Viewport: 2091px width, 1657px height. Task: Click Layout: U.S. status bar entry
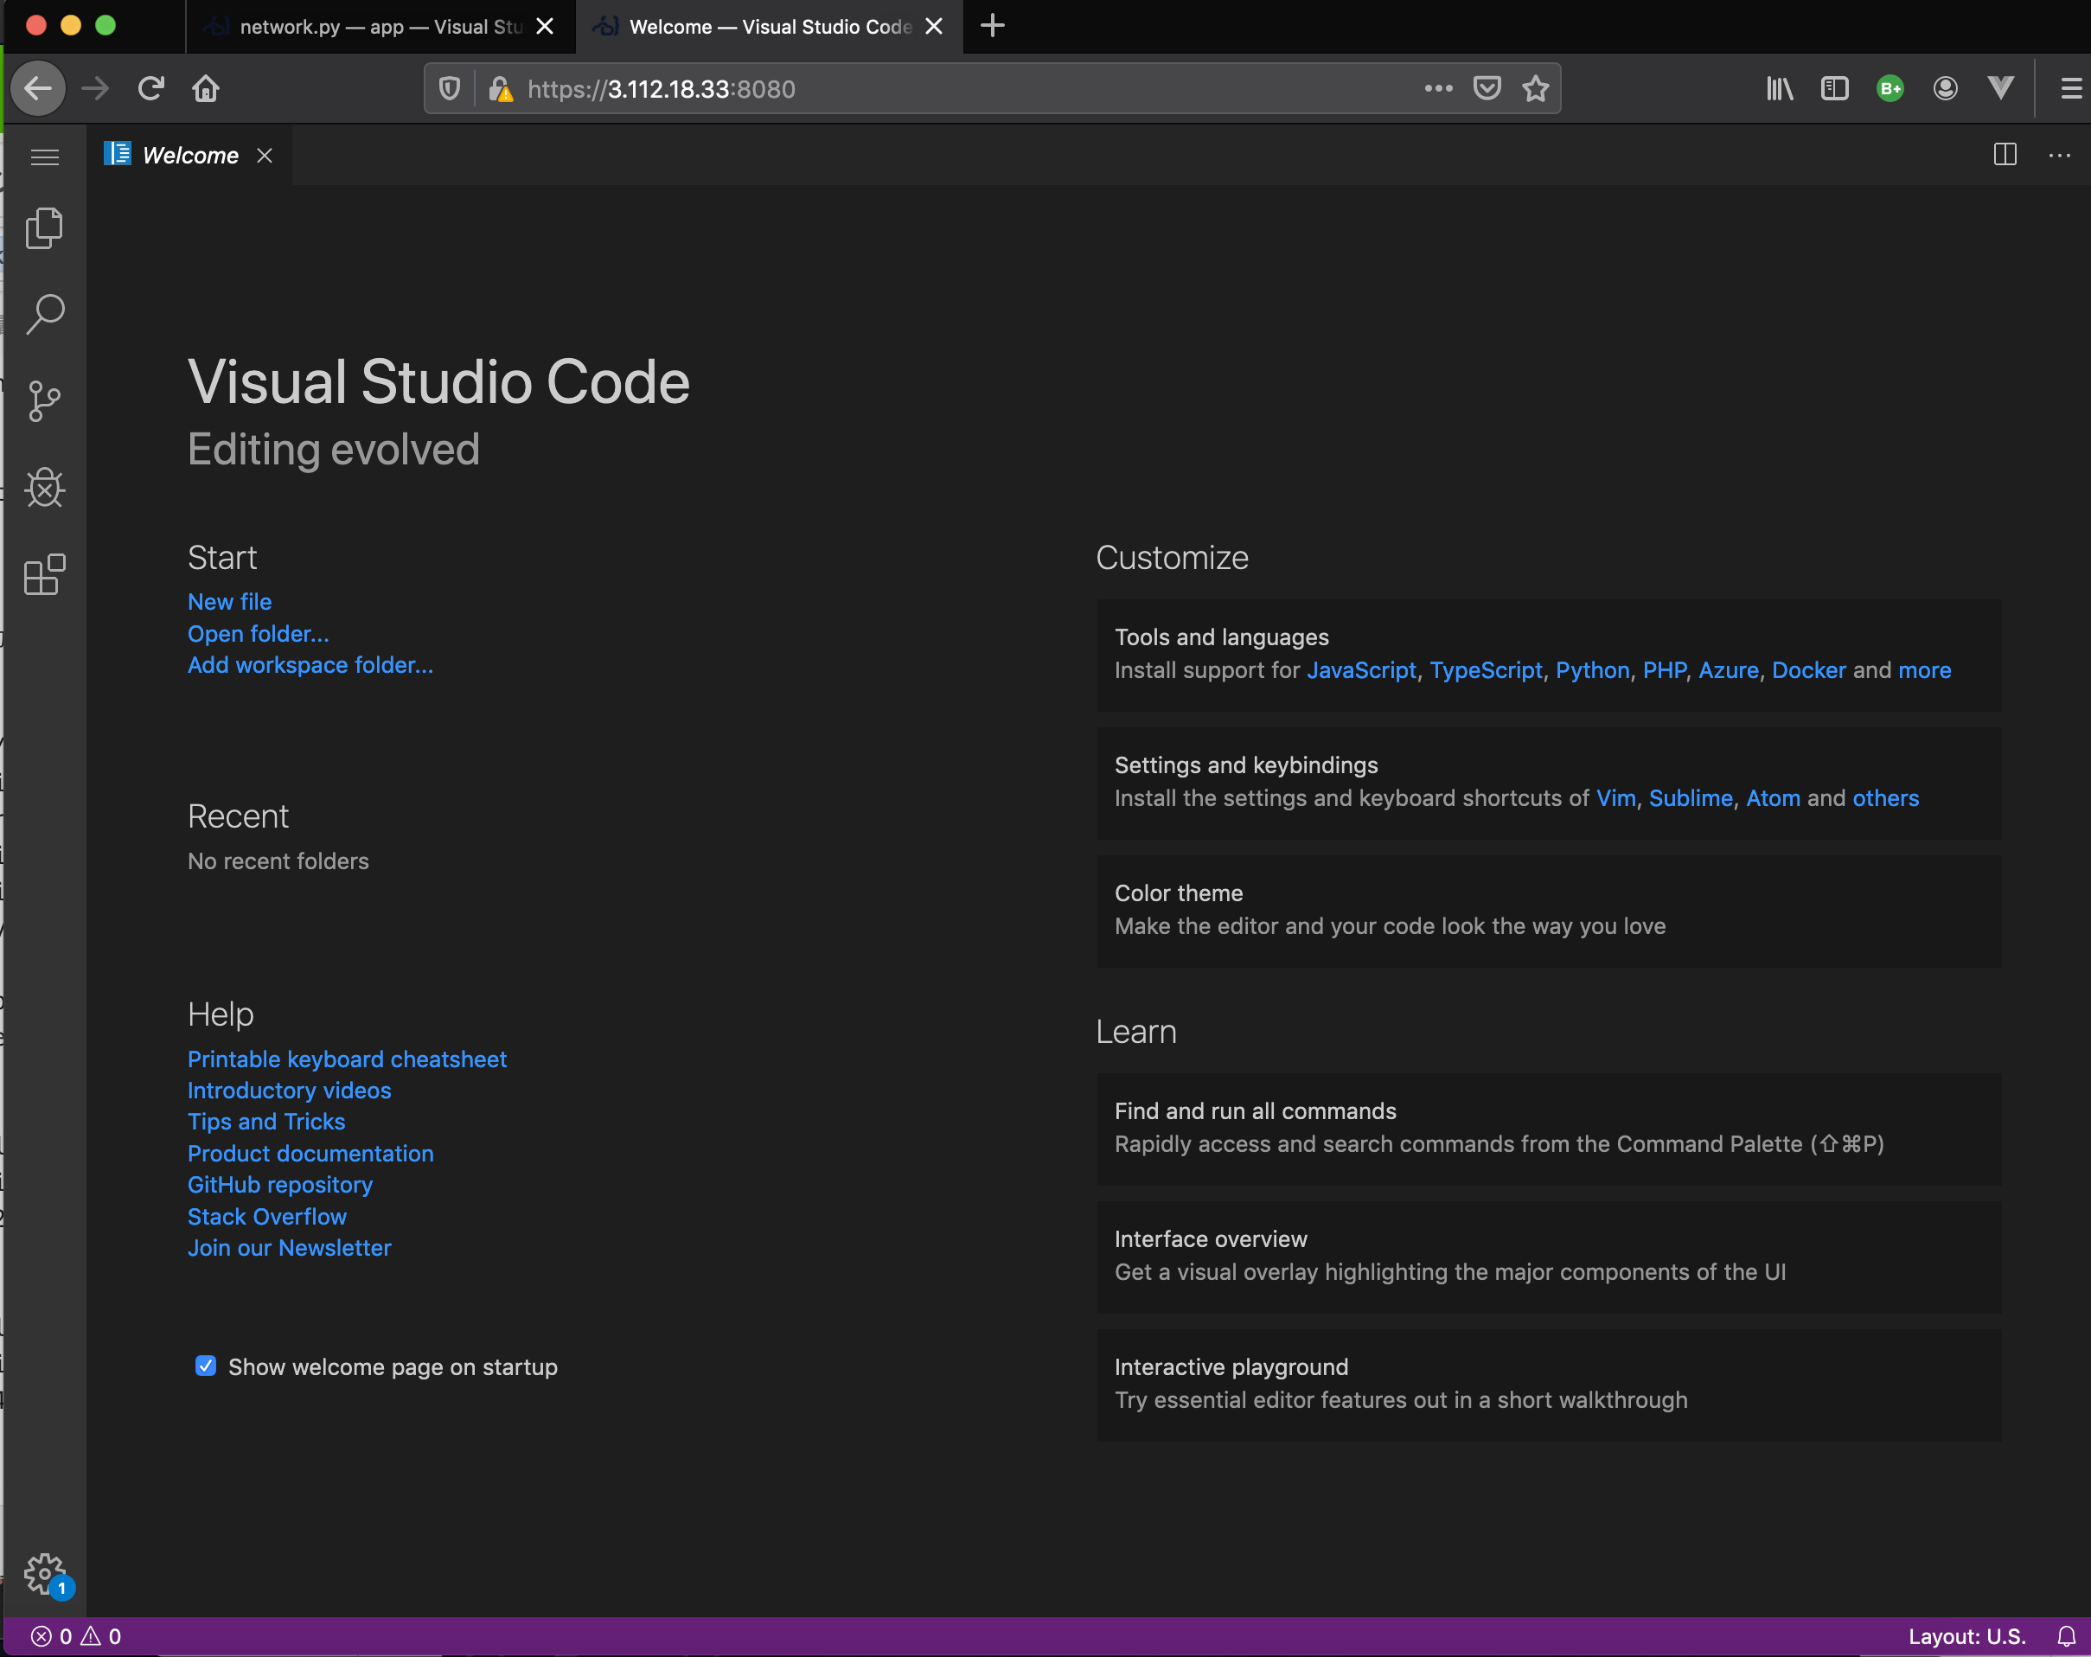point(1966,1636)
